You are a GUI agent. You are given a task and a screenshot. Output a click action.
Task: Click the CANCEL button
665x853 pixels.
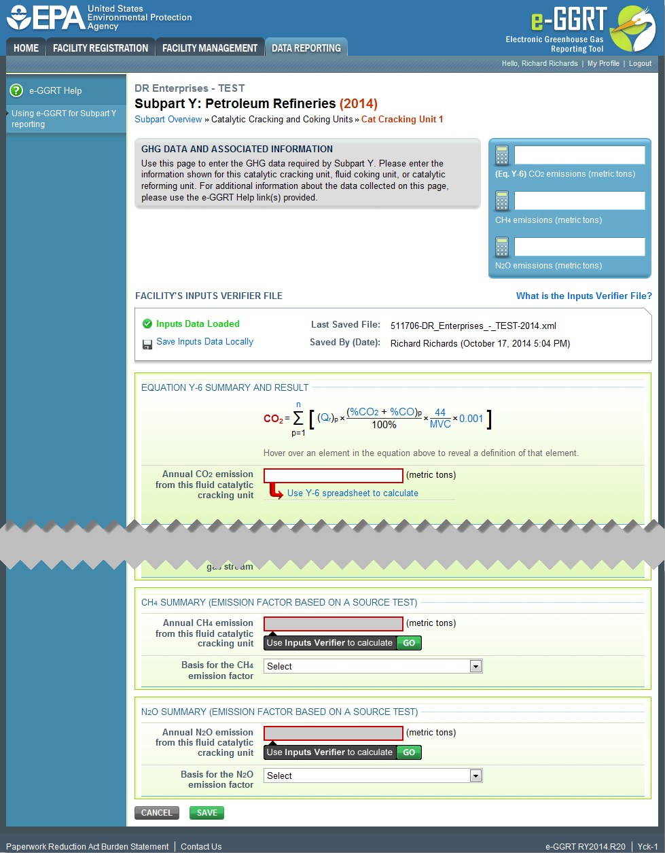(157, 813)
